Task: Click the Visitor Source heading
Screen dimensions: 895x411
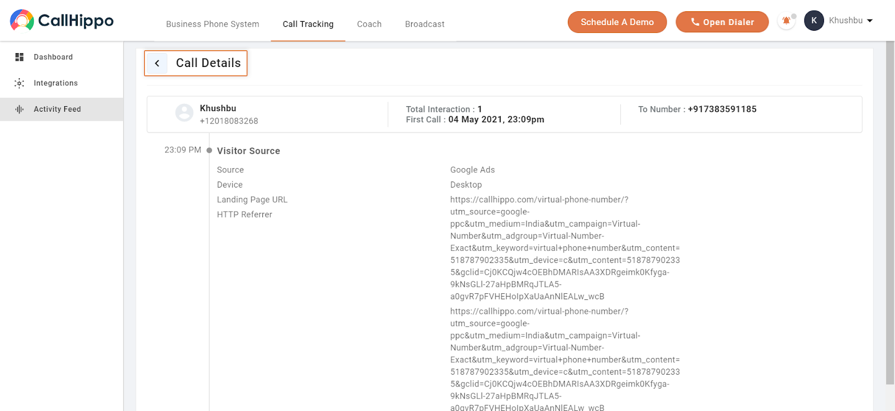Action: point(248,151)
